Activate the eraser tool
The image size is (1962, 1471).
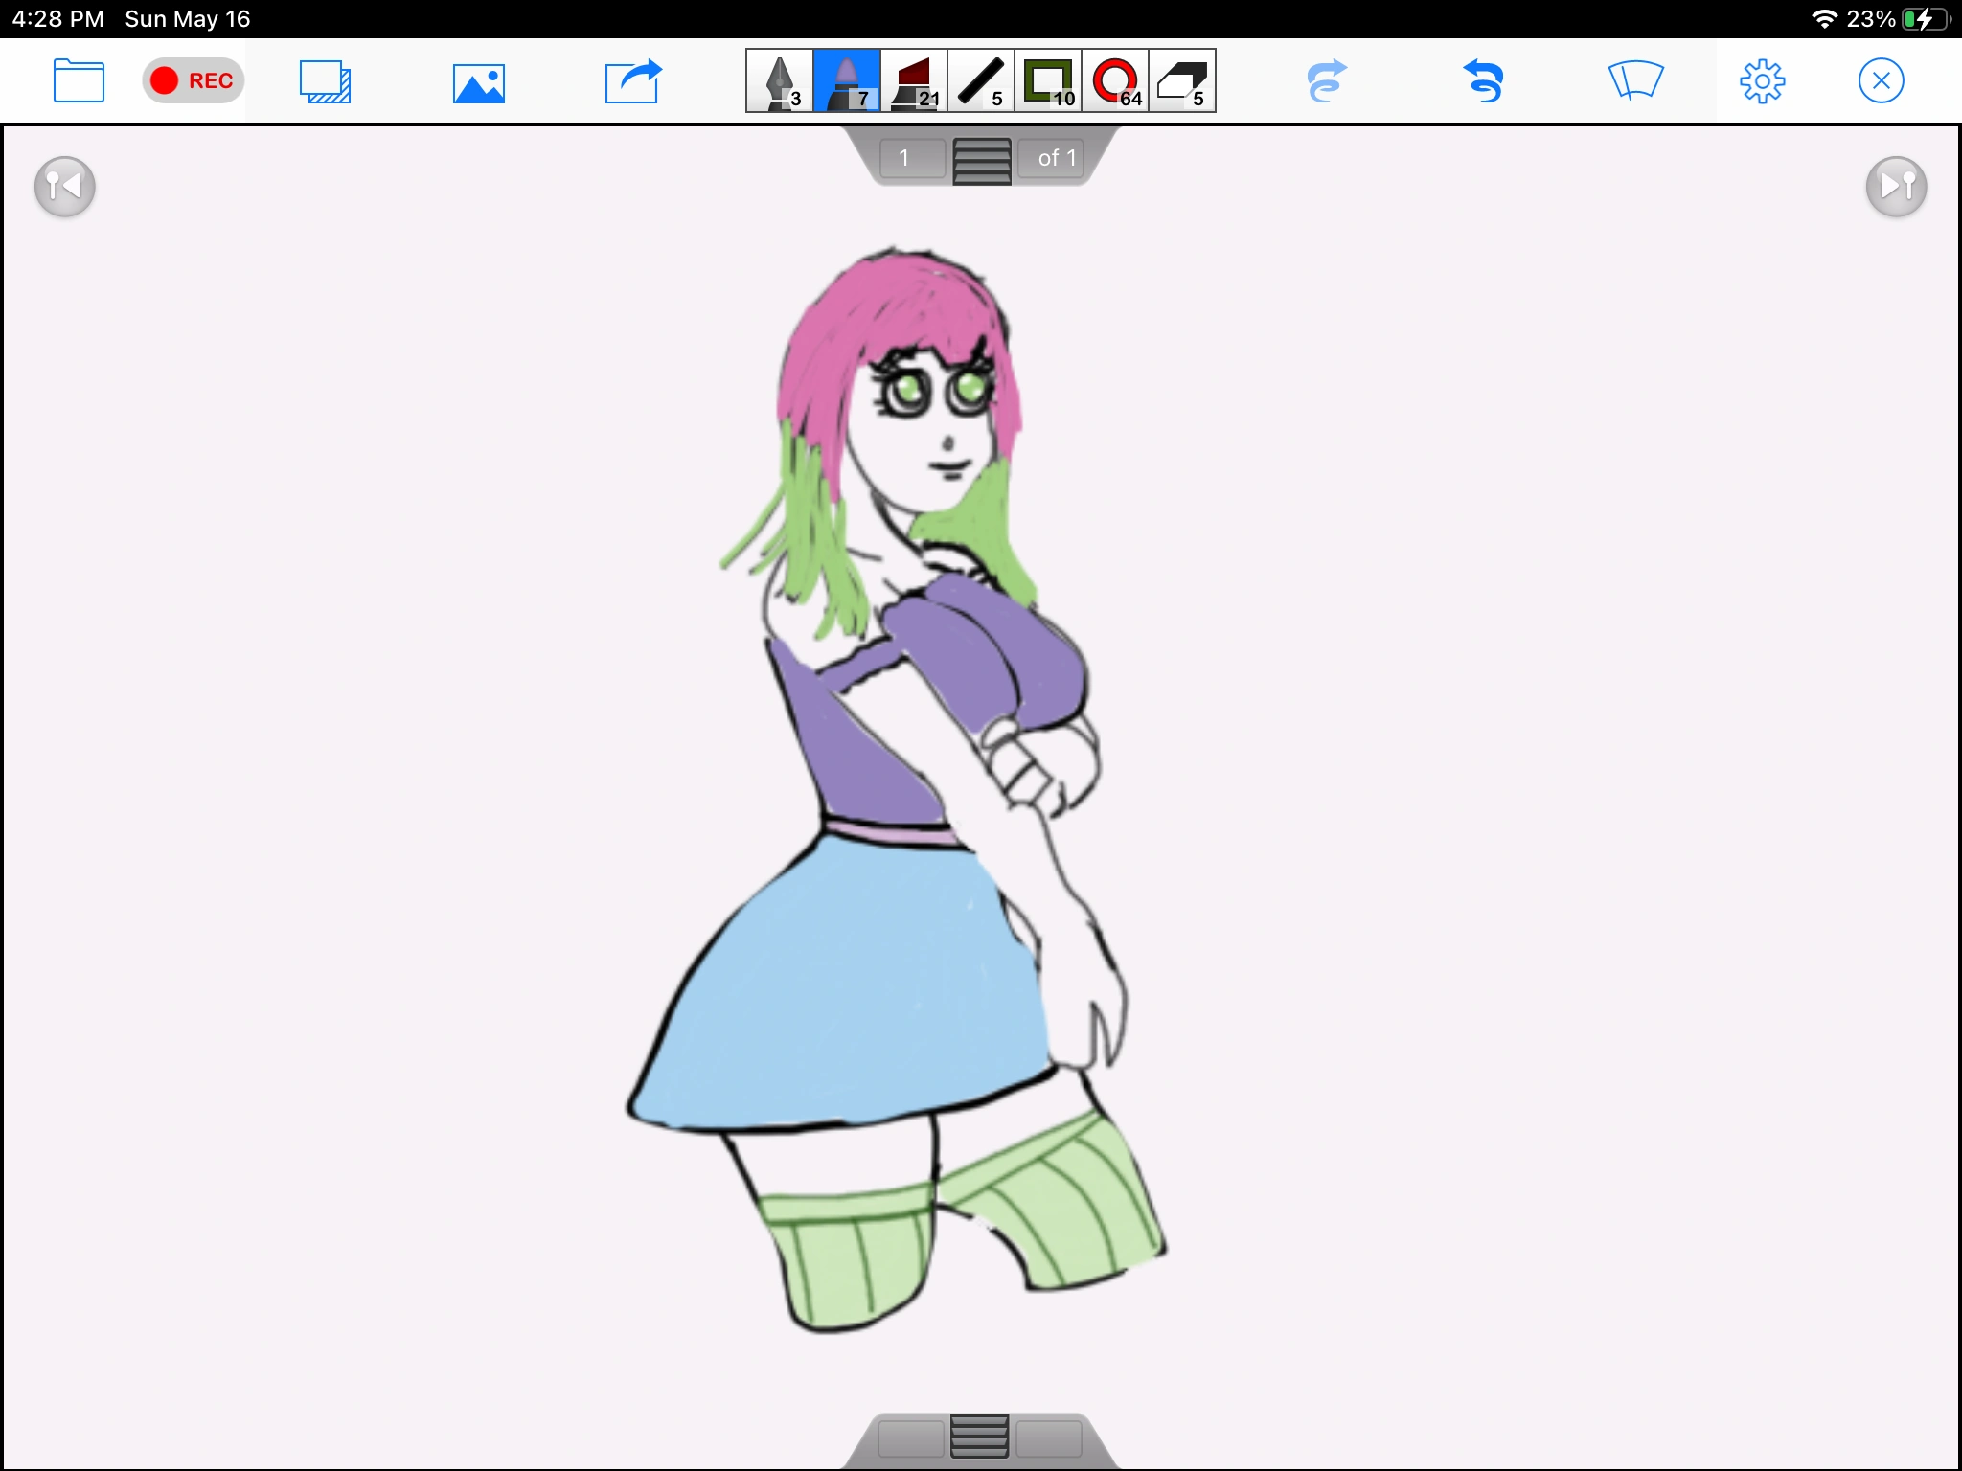1182,81
